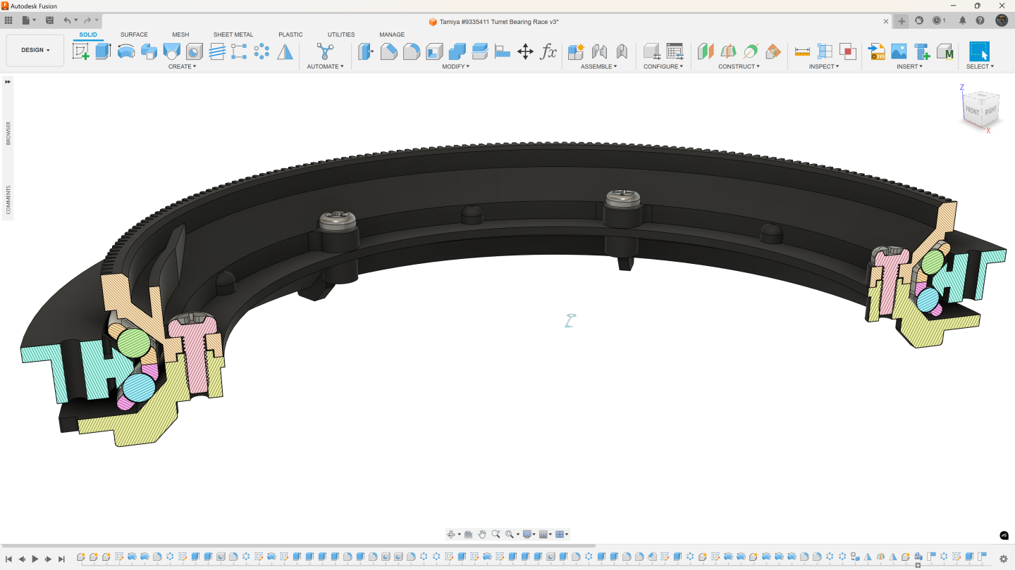Click the New Component icon

pos(576,51)
